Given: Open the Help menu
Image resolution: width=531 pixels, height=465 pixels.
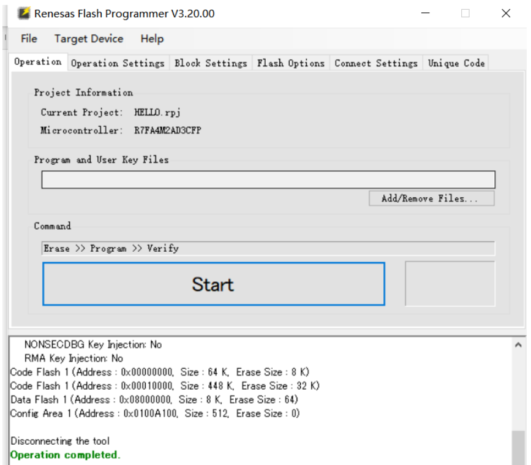Looking at the screenshot, I should click(x=152, y=39).
